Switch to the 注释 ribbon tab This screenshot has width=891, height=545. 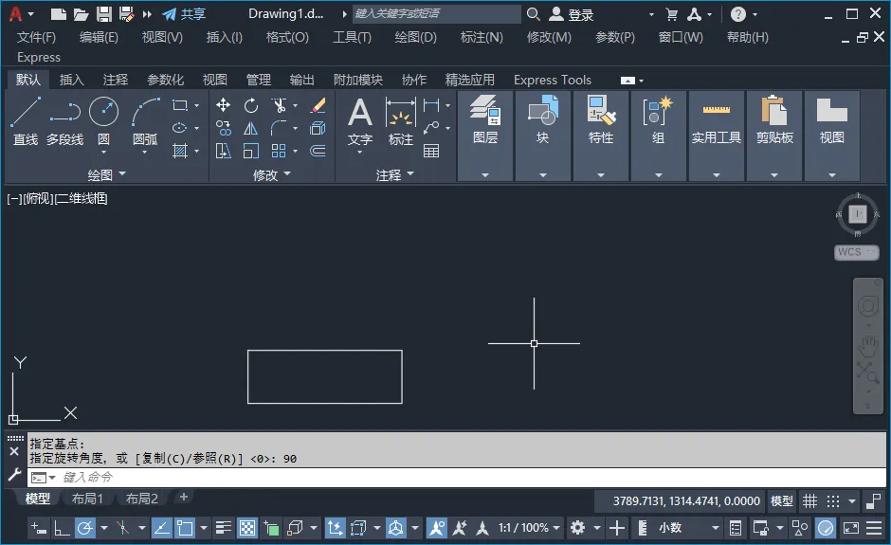116,81
